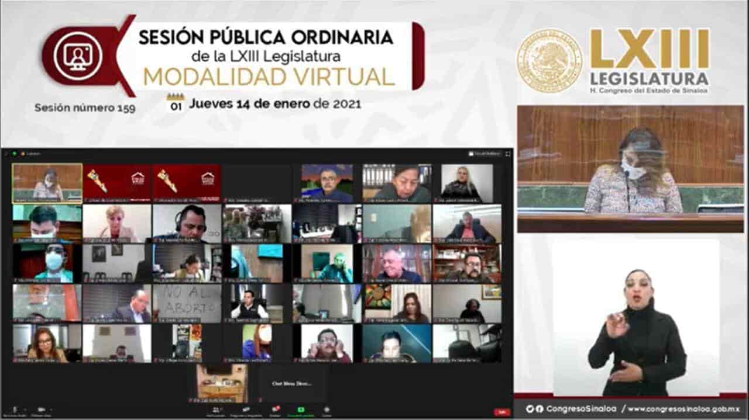The image size is (749, 420).
Task: Select the man wearing headset tile
Action: coord(187,223)
